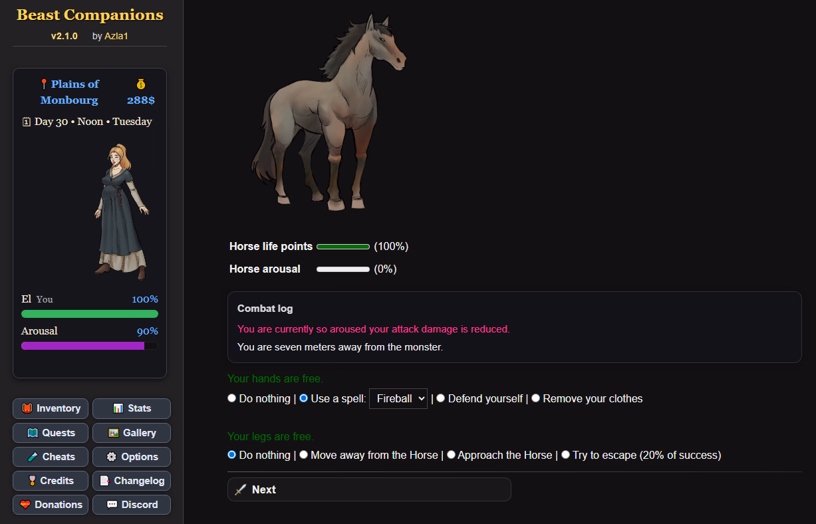Screen dimensions: 816x524
Task: Click the Options gear icon
Action: pos(112,457)
